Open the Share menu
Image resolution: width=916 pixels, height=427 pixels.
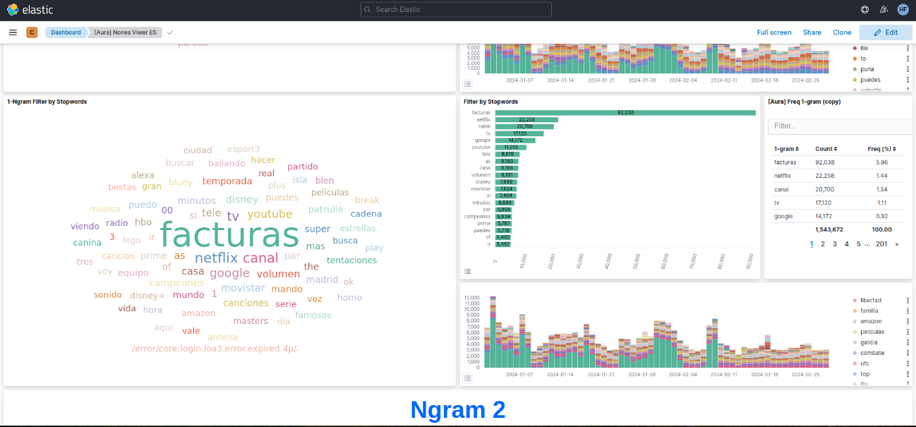click(812, 32)
